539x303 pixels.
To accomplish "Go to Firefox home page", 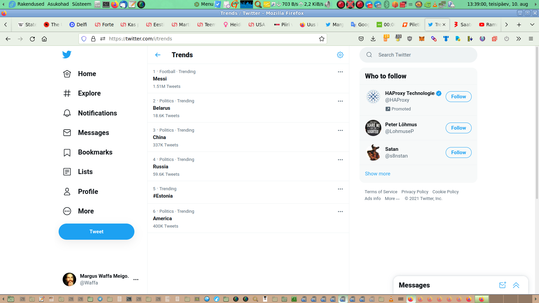I will [x=44, y=39].
